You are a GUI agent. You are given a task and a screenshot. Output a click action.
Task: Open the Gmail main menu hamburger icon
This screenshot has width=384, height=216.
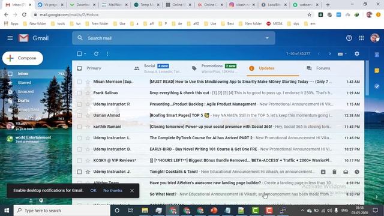coord(10,38)
